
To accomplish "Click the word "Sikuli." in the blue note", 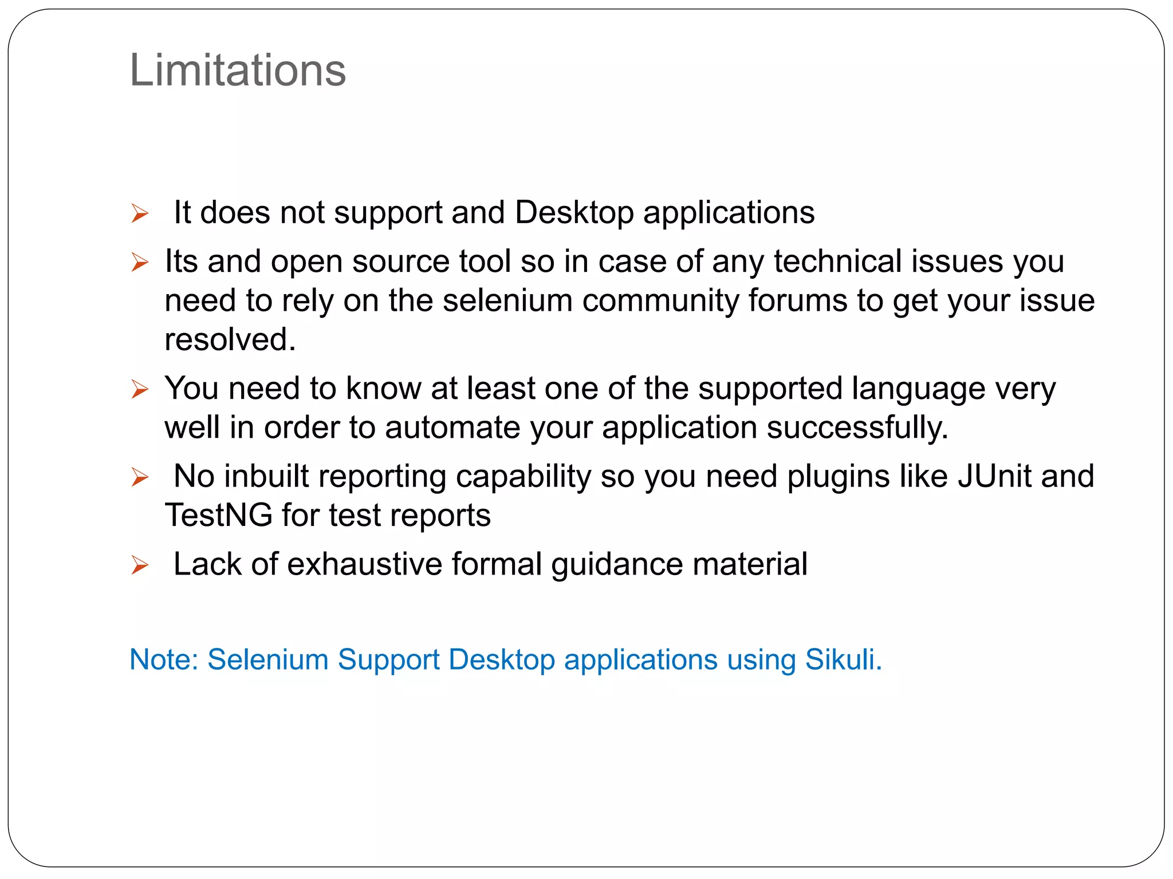I will 844,659.
